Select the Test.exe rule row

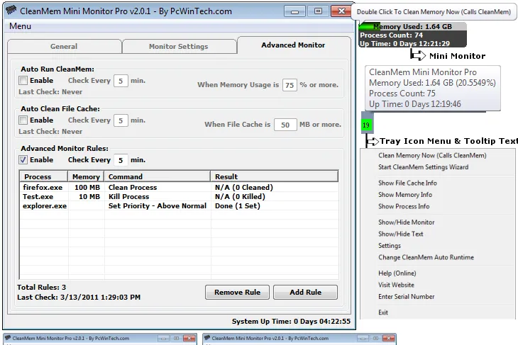pyautogui.click(x=179, y=196)
